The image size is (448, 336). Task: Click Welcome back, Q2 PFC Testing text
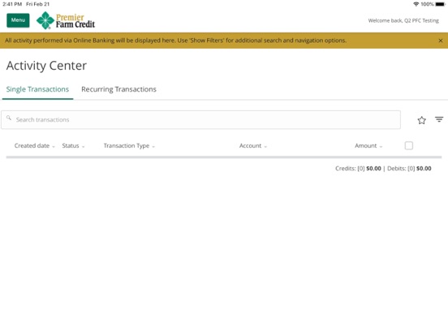[x=403, y=20]
